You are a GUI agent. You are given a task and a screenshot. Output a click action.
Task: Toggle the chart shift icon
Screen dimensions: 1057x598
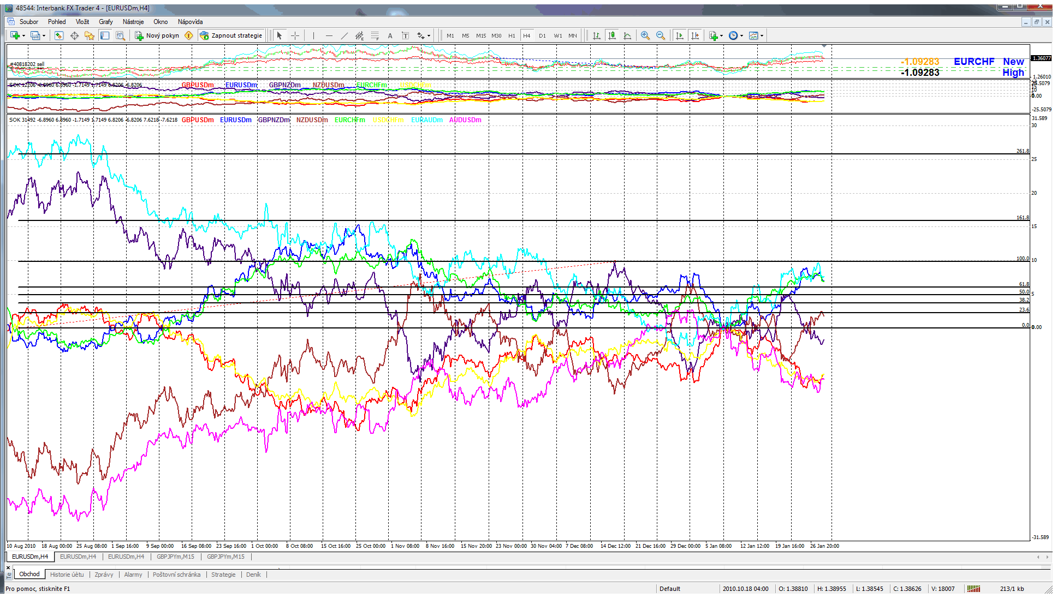coord(694,35)
